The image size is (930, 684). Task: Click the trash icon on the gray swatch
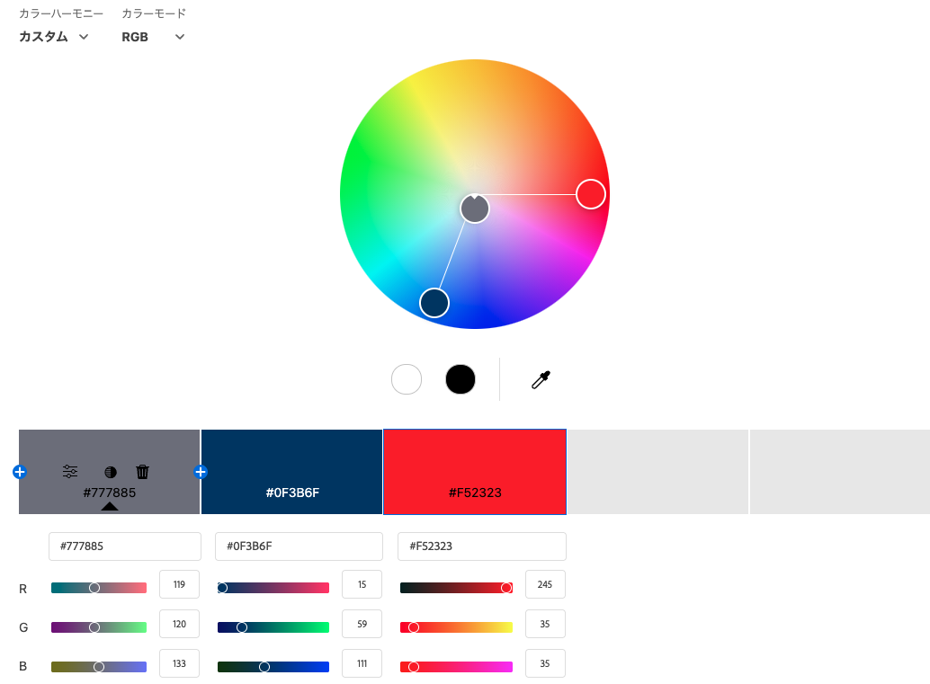142,472
